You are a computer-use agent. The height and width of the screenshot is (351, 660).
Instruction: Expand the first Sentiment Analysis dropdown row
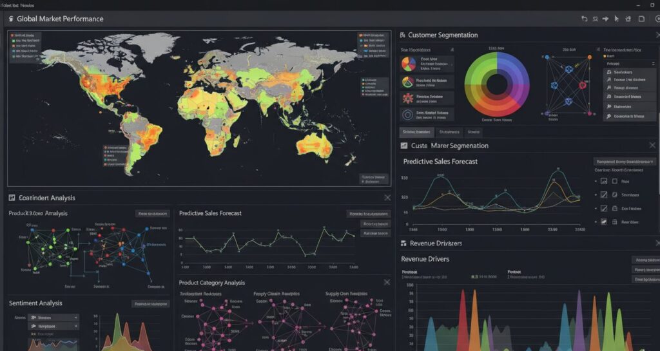(53, 318)
